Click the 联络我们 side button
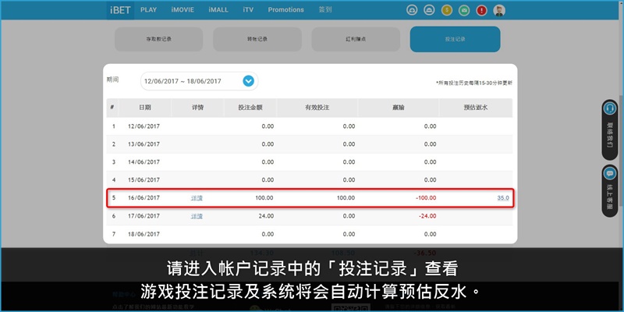 tap(610, 129)
